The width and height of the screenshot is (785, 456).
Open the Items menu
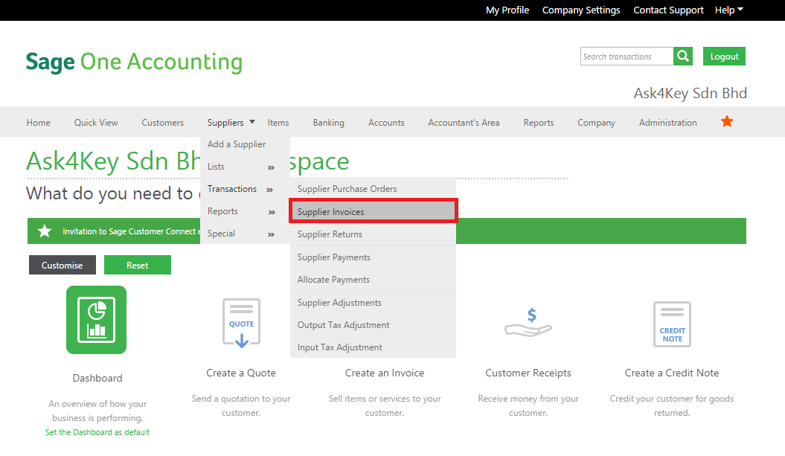[278, 123]
